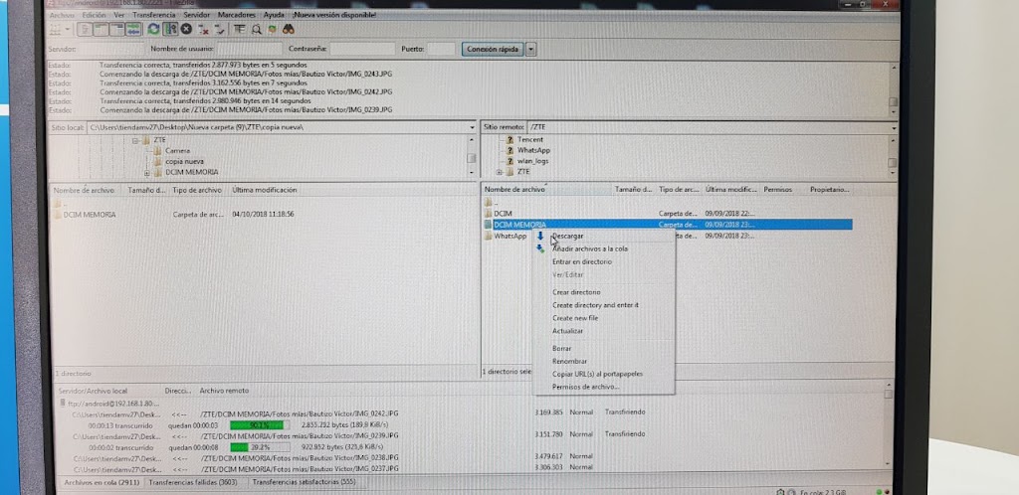Expand the ZTE node in remote tree

(499, 171)
